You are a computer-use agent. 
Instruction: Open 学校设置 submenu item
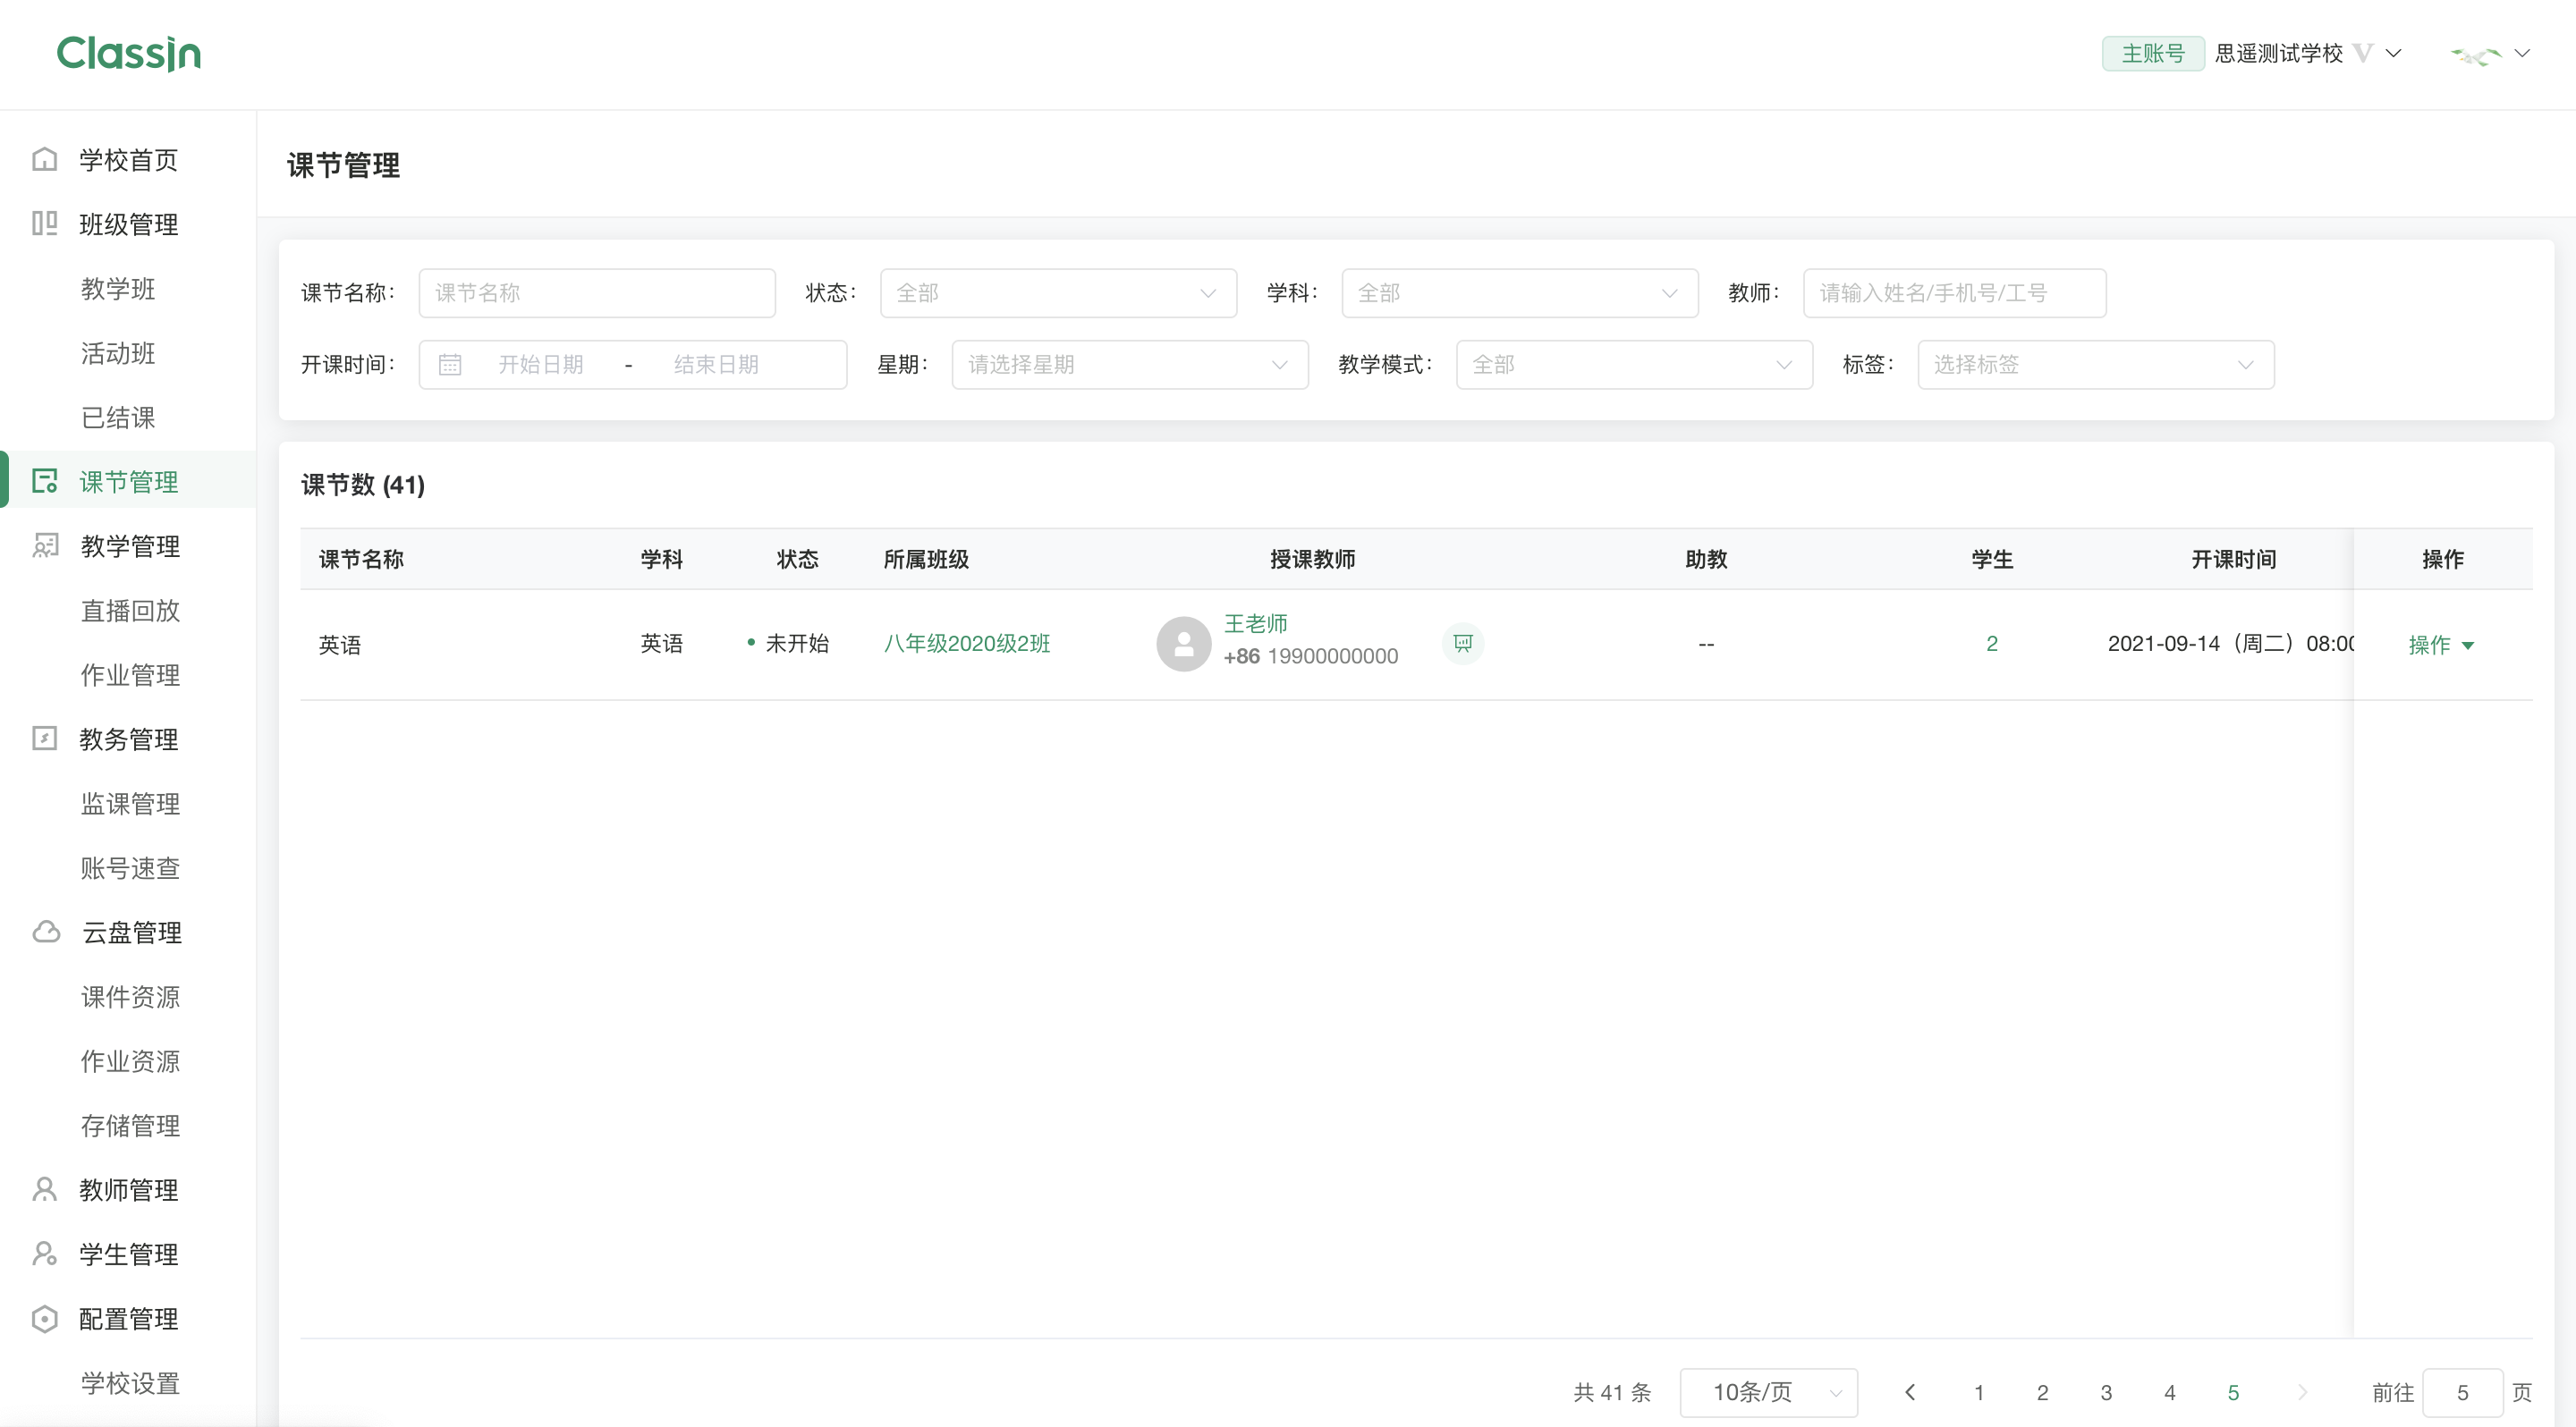point(128,1383)
